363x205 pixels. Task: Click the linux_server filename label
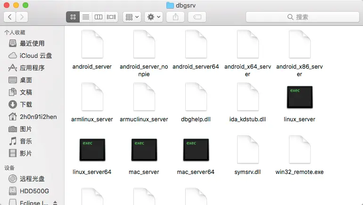299,119
